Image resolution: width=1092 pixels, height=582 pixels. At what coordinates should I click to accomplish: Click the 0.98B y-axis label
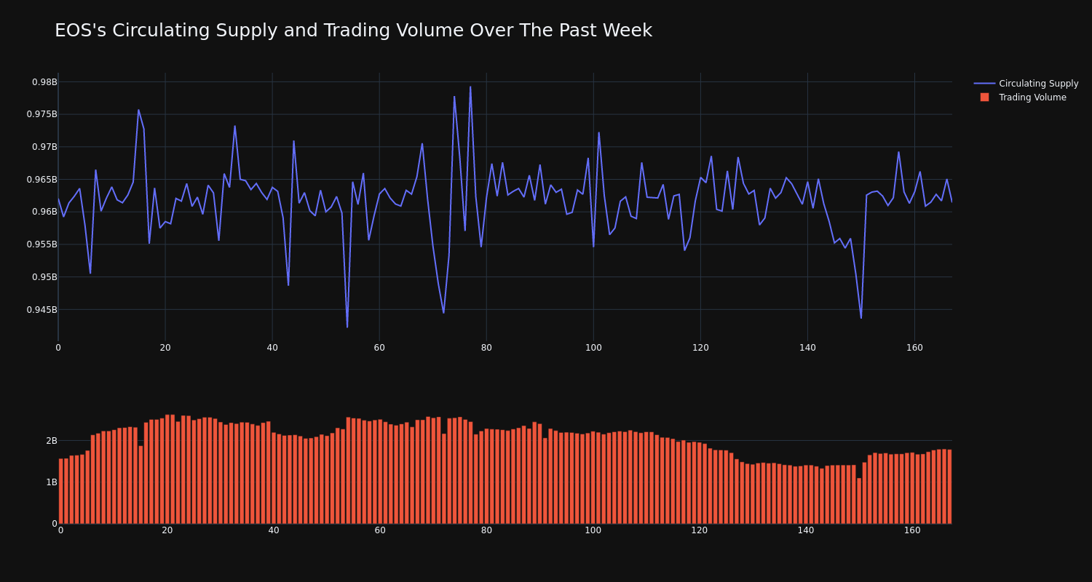(x=44, y=81)
